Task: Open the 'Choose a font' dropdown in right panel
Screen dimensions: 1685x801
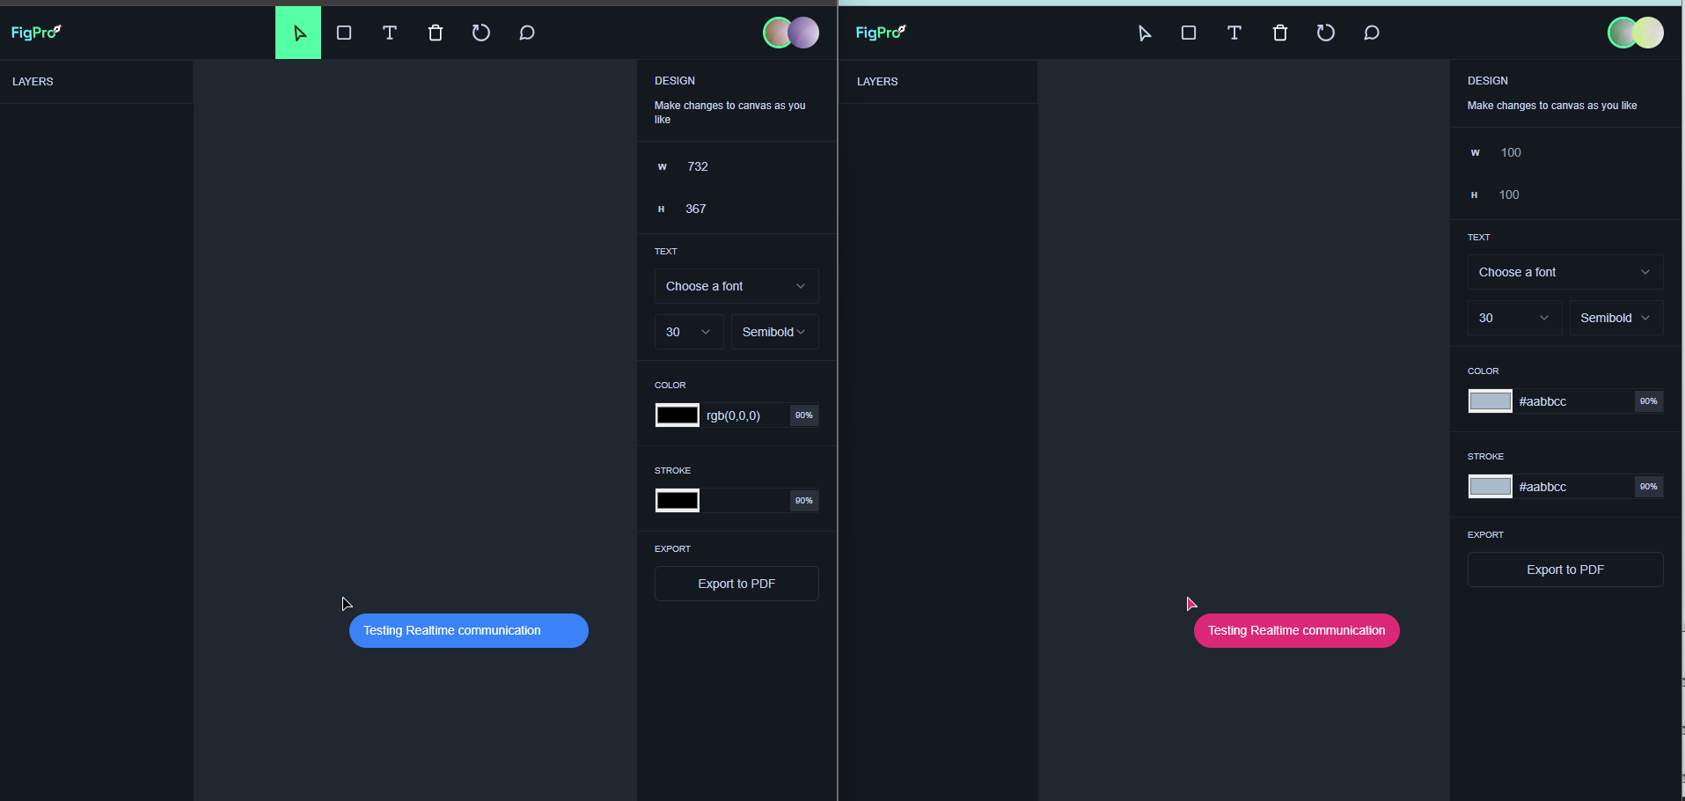Action: click(x=1564, y=272)
